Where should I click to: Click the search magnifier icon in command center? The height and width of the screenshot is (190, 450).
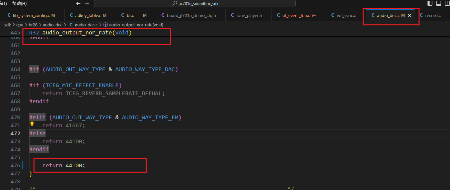tap(175, 3)
